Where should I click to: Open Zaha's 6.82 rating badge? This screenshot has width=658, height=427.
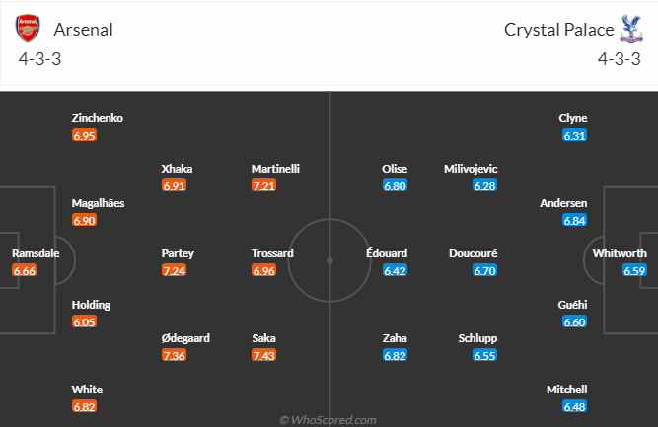[395, 356]
